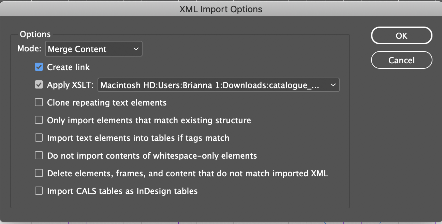Screen dimensions: 442x224
Task: Check Do not import whitespace-only elements box
Action: click(x=39, y=156)
